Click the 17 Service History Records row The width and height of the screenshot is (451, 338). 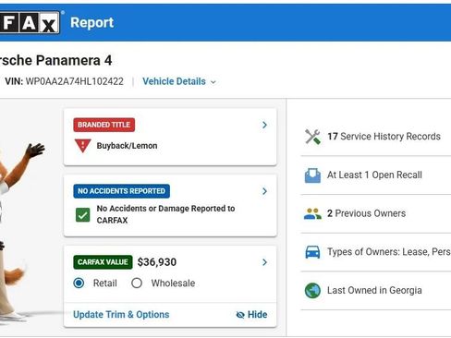tap(376, 137)
